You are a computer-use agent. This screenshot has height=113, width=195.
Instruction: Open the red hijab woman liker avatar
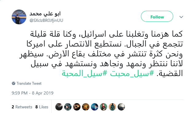103,107
